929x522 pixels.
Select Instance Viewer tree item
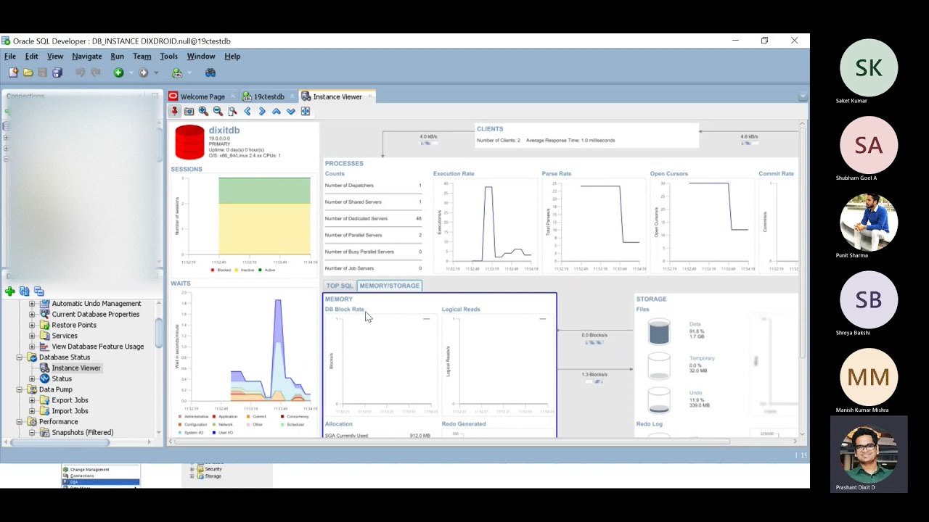tap(76, 368)
